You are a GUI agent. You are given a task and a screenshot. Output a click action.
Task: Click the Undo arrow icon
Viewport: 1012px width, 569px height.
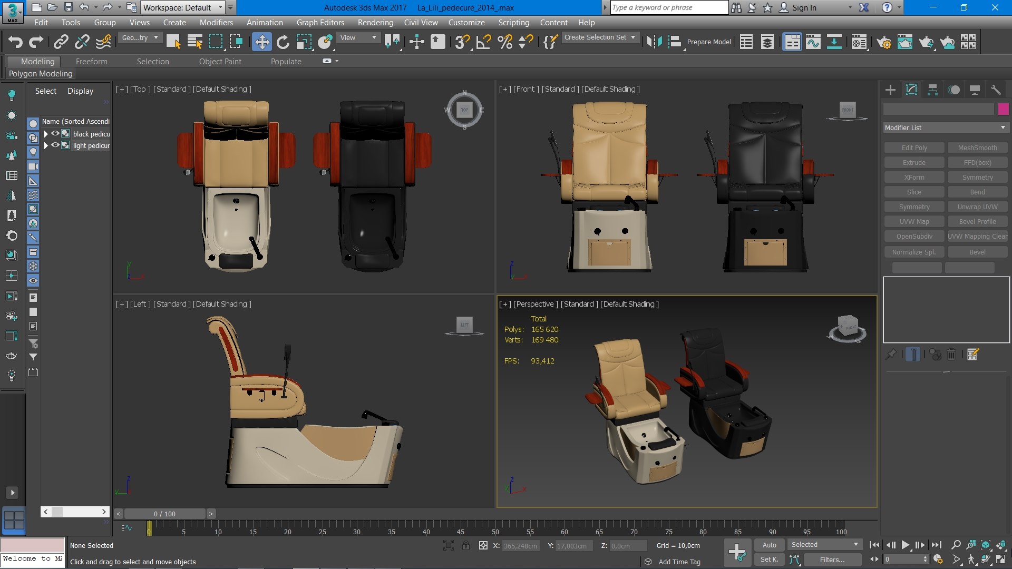15,42
